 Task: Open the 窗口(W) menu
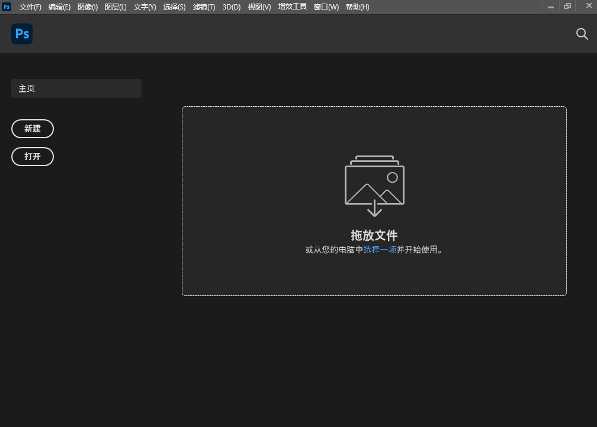point(326,7)
